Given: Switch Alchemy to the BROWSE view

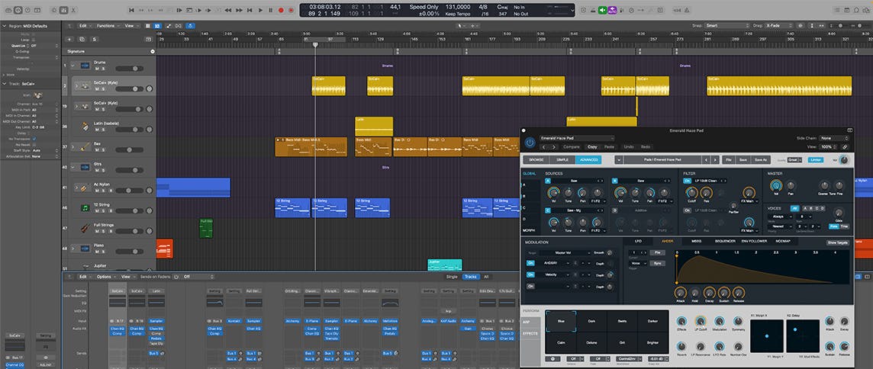Looking at the screenshot, I should tap(536, 160).
